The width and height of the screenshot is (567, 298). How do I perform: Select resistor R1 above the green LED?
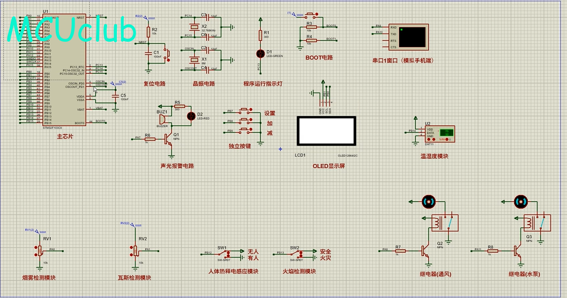click(260, 35)
